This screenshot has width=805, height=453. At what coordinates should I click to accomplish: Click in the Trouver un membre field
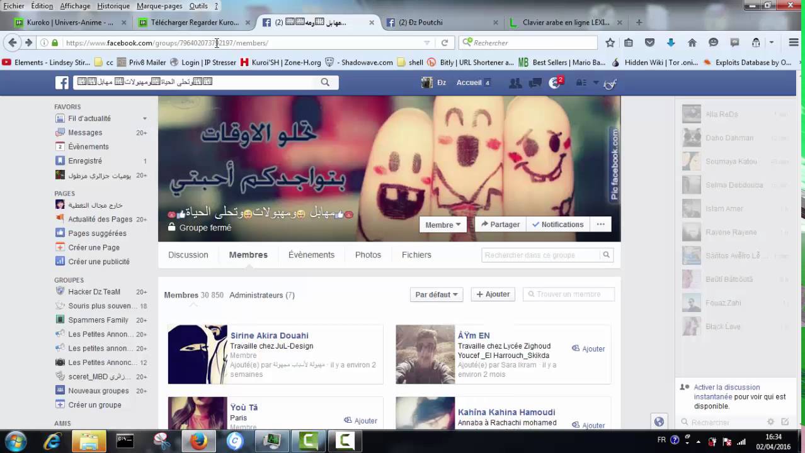568,294
